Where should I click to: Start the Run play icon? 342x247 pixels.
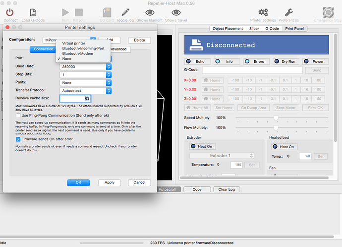pos(65,13)
